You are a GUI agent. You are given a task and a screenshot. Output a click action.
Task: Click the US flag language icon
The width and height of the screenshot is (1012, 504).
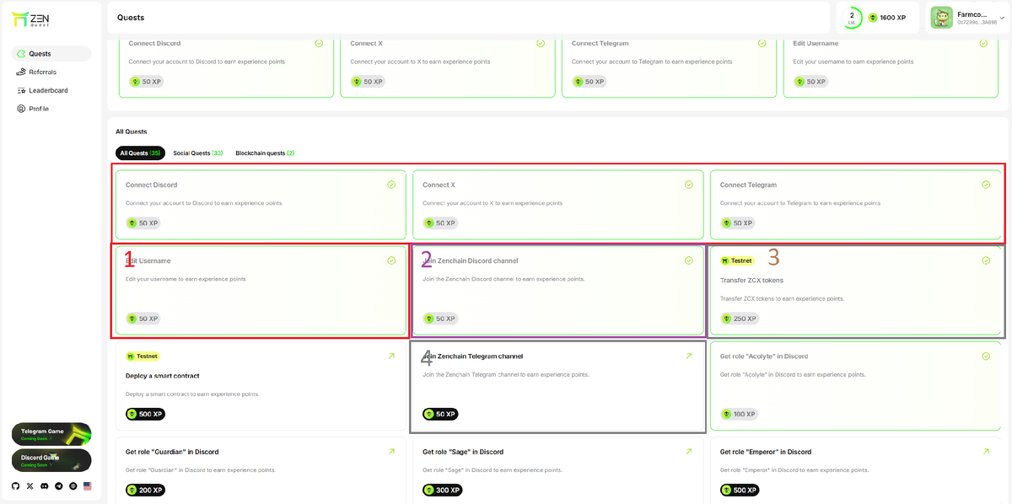(87, 486)
